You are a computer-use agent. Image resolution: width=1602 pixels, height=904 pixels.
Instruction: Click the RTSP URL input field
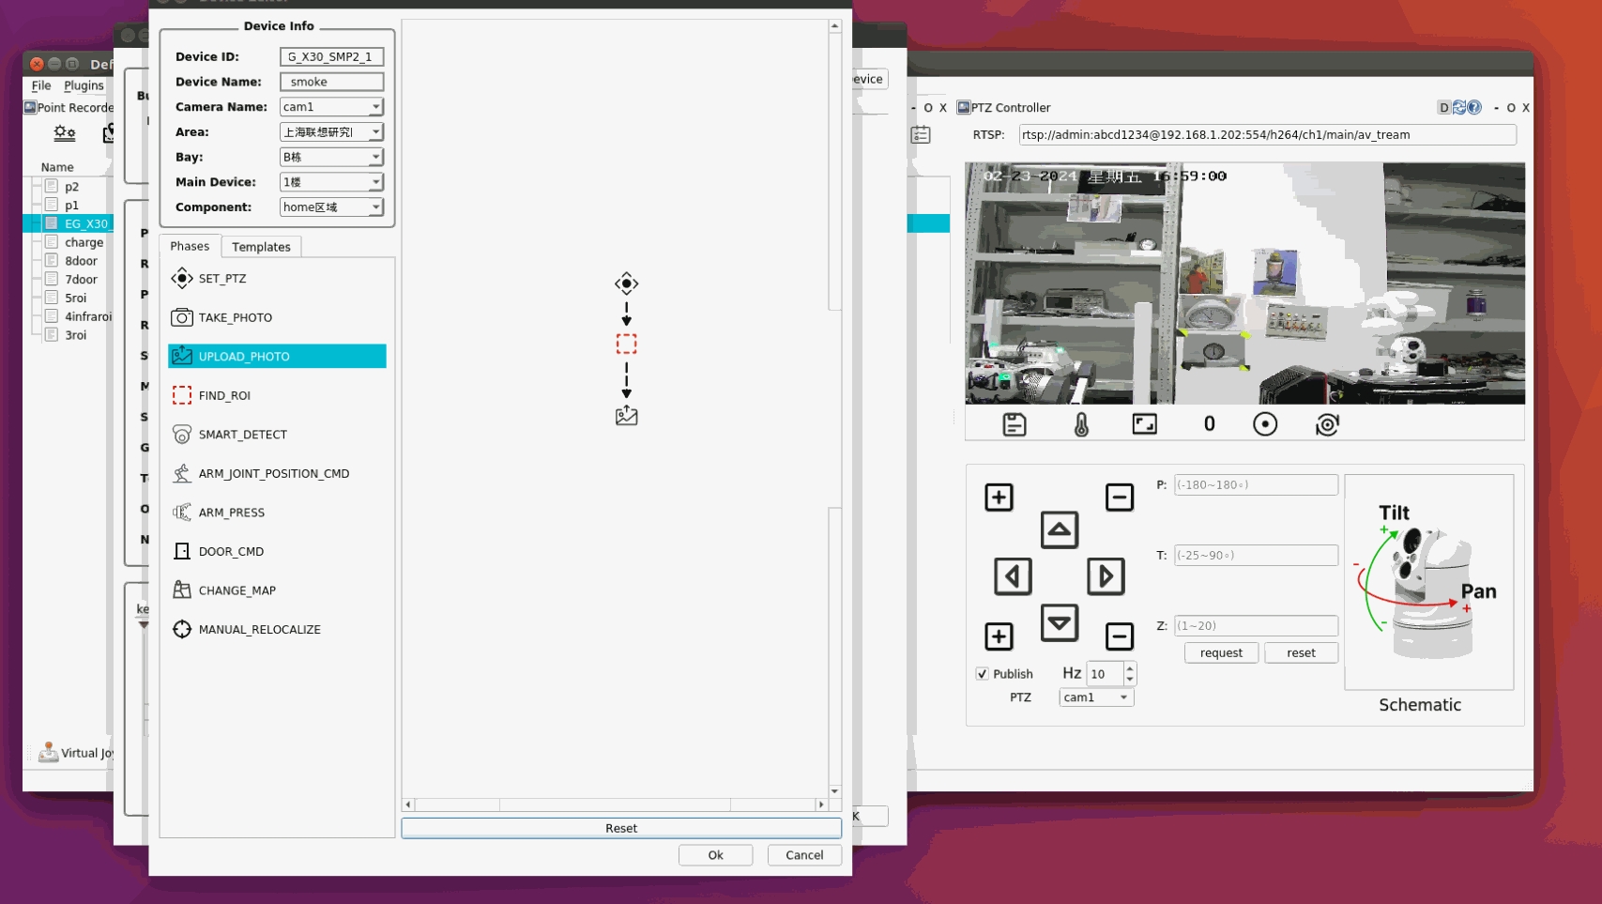1266,135
